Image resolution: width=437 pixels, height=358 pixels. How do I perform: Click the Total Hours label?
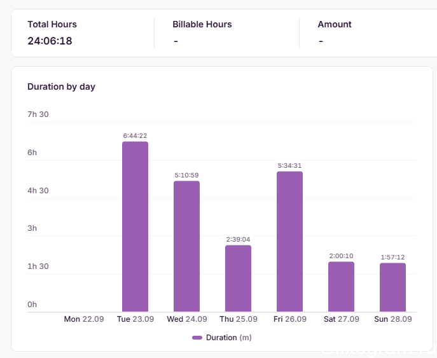52,24
